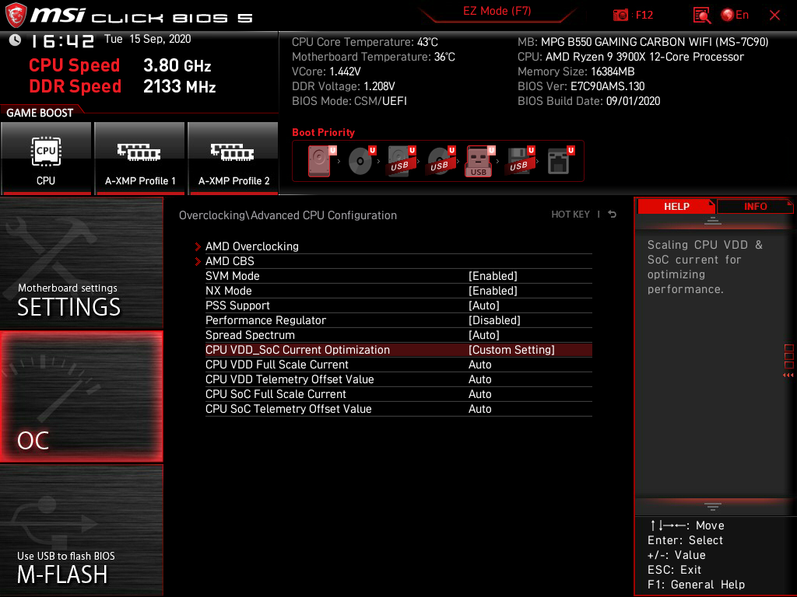Take a screenshot with the F12 camera icon
The width and height of the screenshot is (797, 597).
point(620,16)
